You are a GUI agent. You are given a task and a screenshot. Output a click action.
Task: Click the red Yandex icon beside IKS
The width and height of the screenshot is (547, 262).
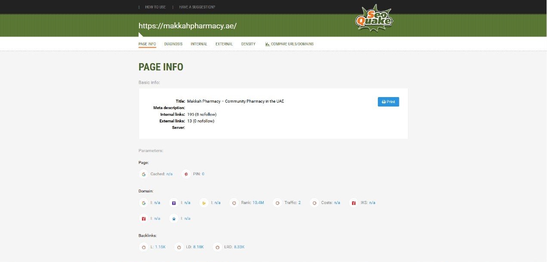click(354, 203)
